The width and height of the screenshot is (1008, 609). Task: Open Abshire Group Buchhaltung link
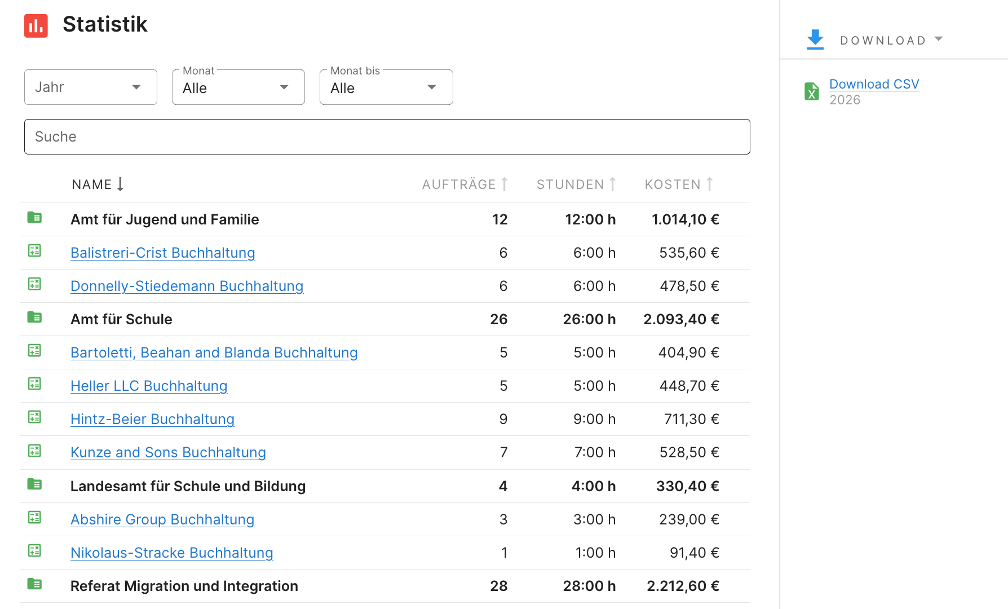[162, 519]
